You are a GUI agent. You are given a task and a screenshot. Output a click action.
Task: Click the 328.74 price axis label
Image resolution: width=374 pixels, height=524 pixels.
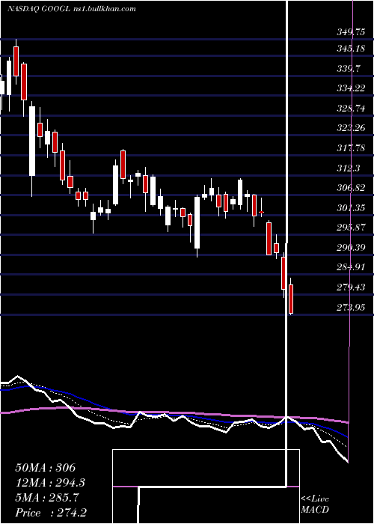(350, 109)
